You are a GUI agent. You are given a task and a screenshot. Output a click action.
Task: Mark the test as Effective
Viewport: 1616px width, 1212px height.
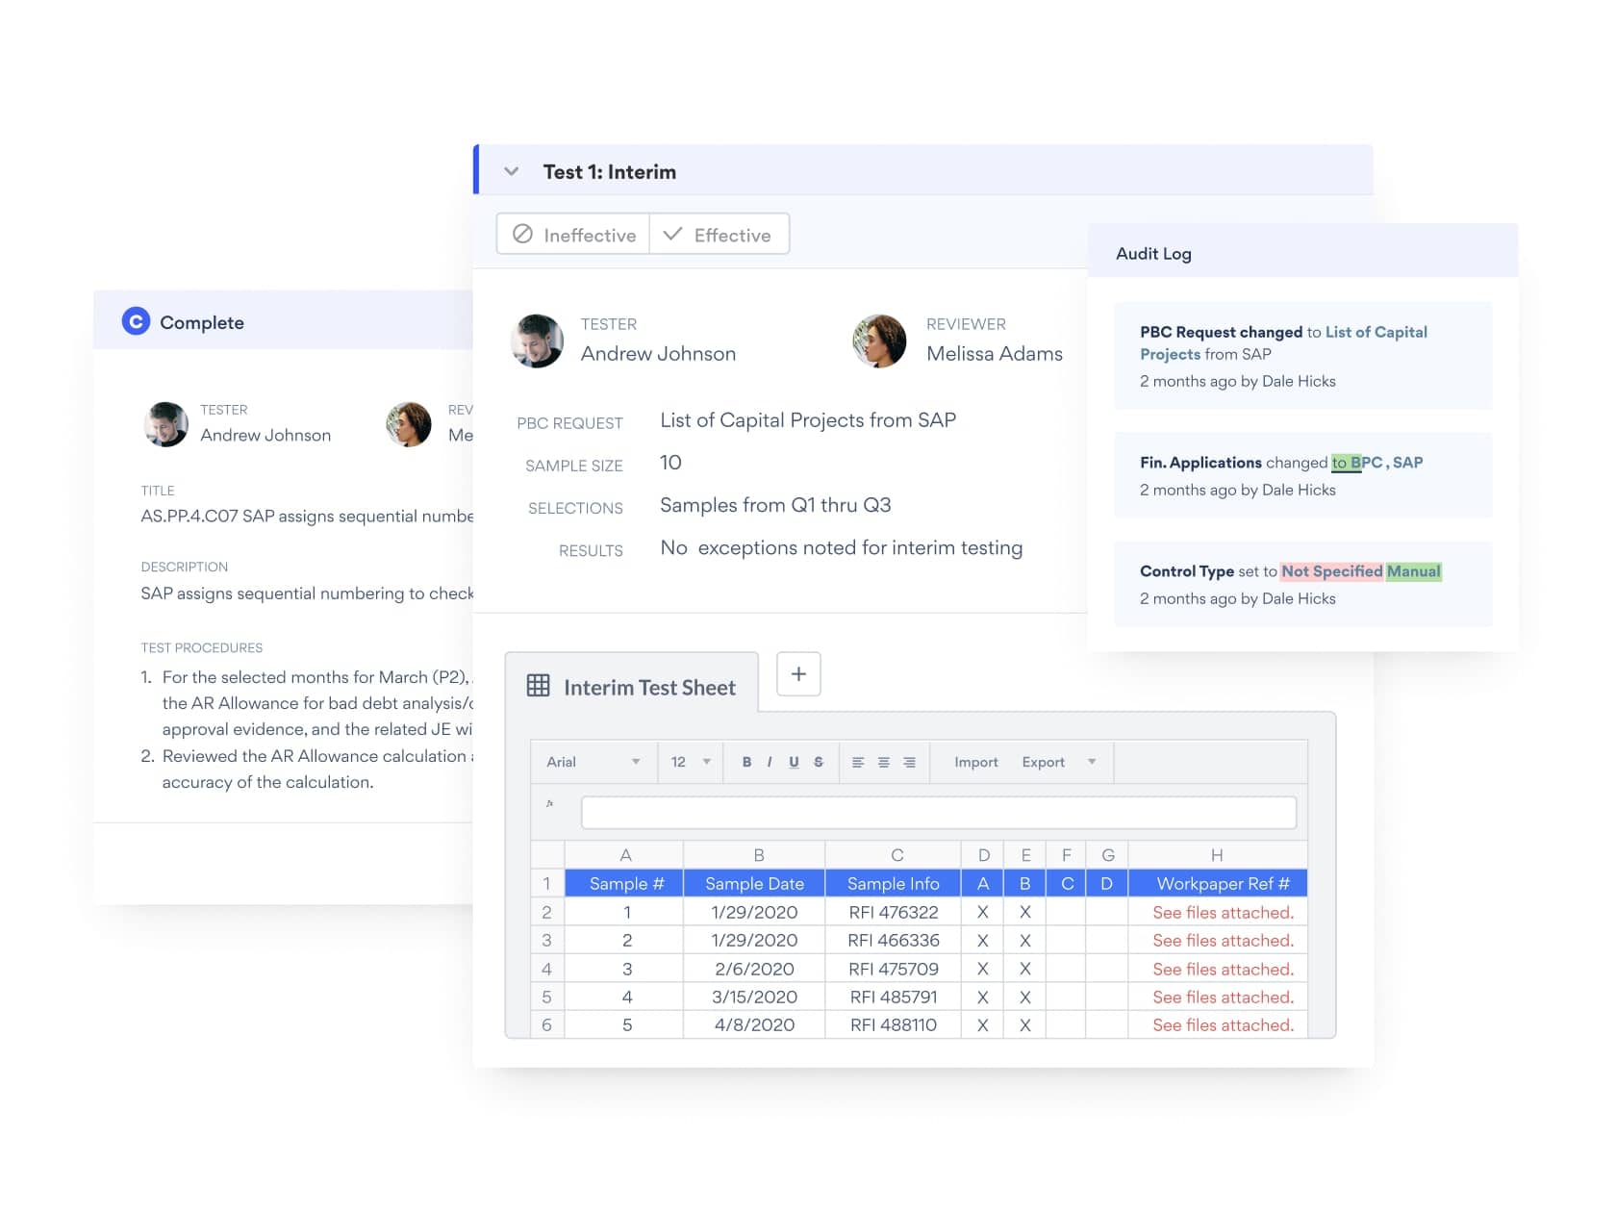coord(720,234)
